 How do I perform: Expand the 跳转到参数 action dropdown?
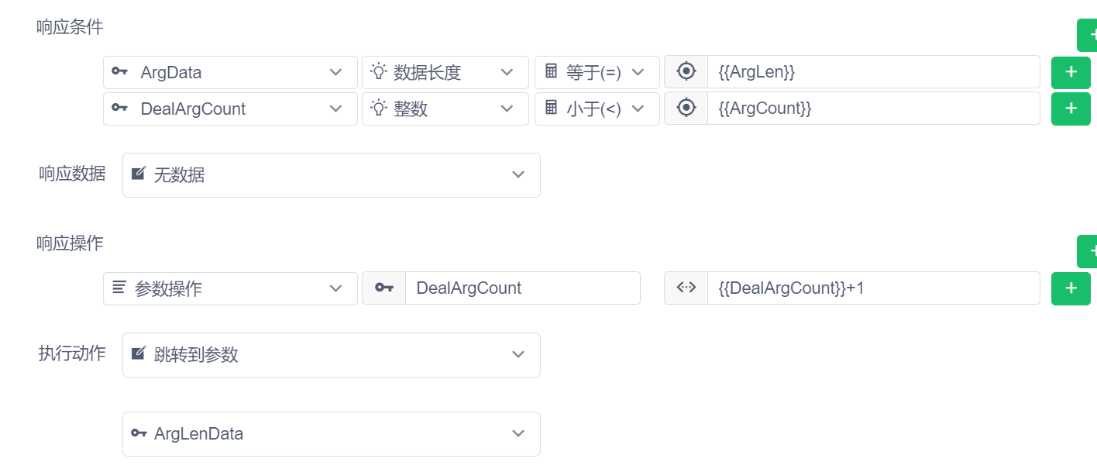331,355
